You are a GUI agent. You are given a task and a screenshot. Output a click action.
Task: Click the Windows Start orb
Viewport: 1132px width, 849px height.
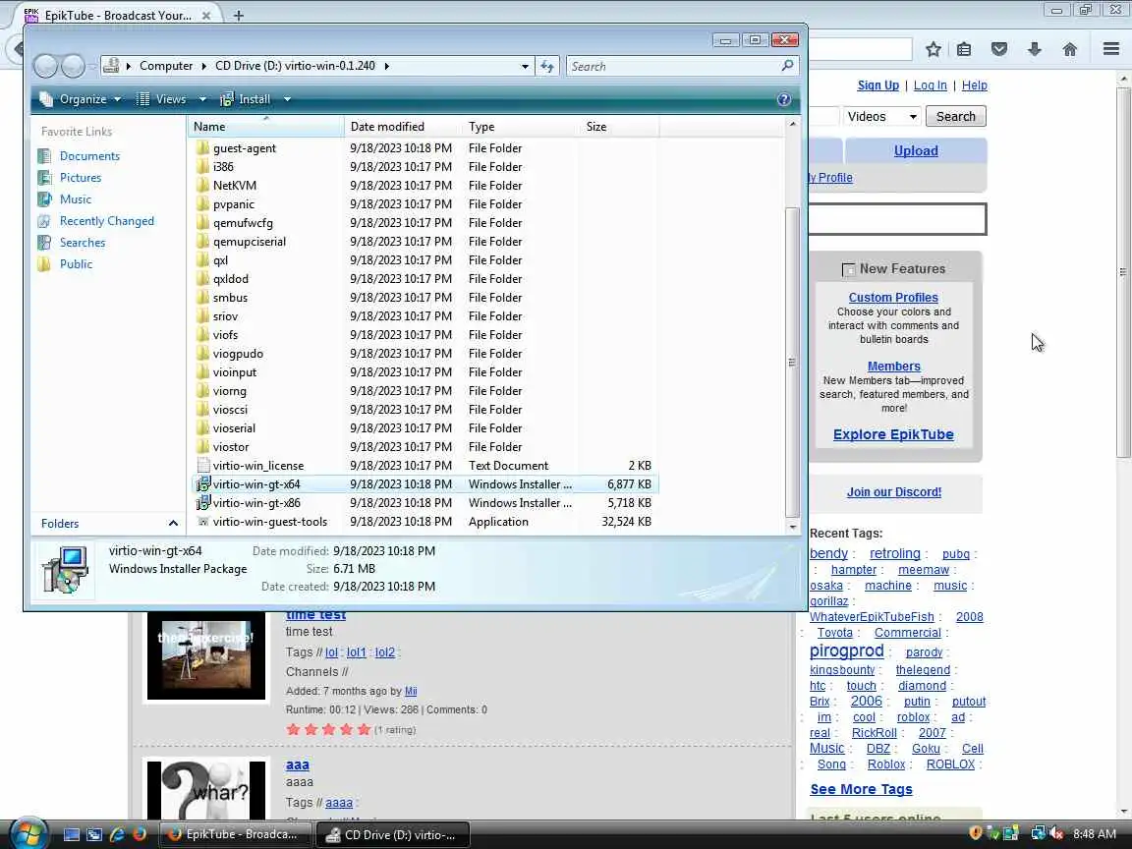tap(29, 834)
